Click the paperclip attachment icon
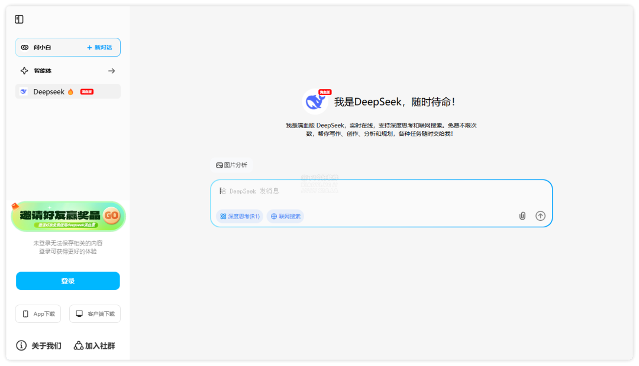Viewport: 639px width, 366px height. [522, 216]
